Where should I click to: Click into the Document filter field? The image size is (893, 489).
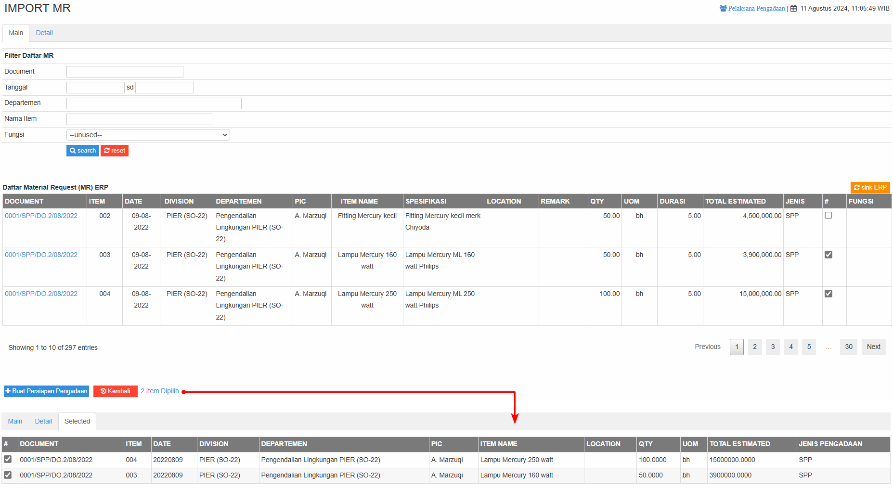tap(125, 72)
